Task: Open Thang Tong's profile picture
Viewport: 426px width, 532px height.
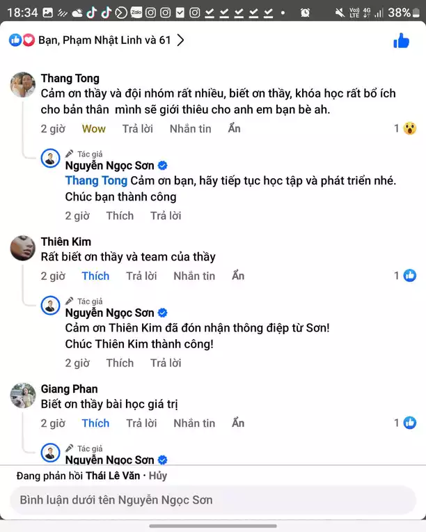Action: click(x=23, y=85)
